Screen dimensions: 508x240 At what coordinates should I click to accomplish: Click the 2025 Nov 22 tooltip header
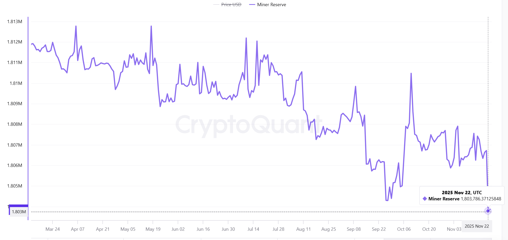(x=462, y=192)
